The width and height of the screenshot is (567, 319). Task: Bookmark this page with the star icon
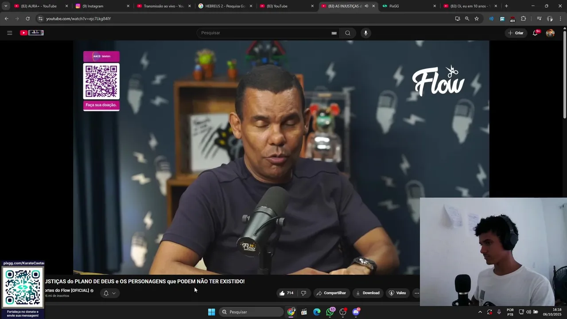tap(477, 19)
